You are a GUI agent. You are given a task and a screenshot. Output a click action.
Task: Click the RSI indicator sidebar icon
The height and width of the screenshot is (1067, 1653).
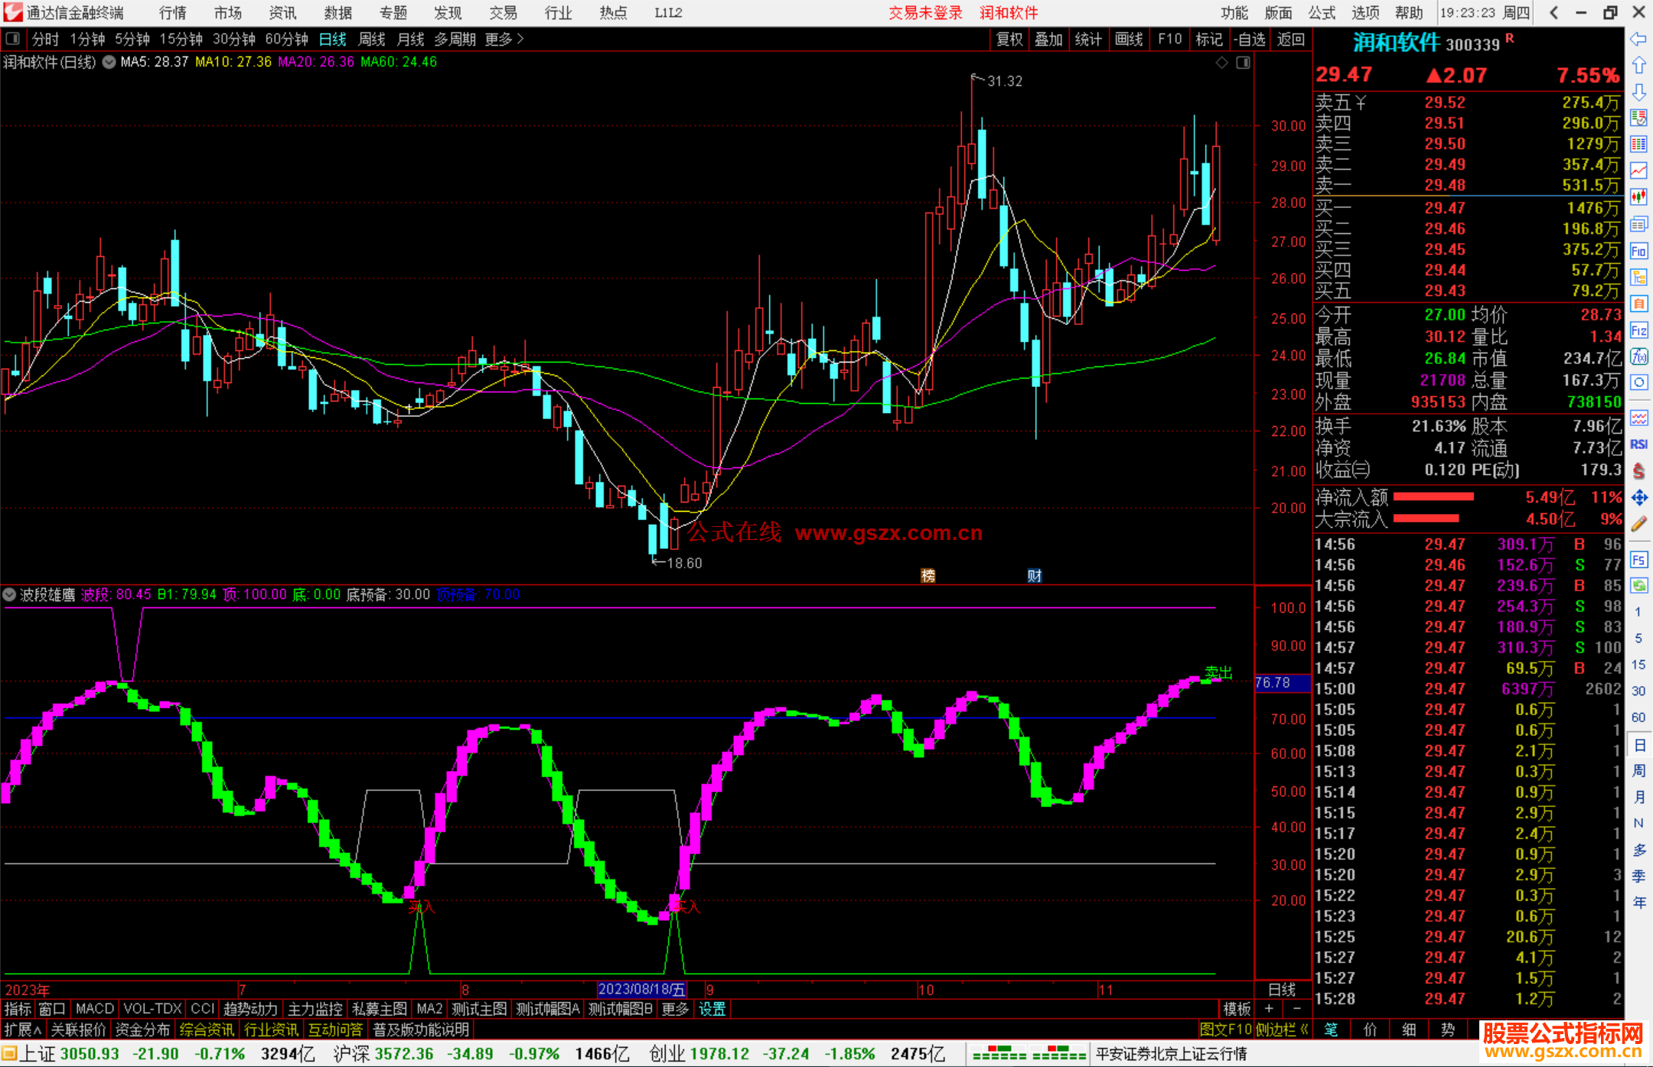(x=1638, y=444)
